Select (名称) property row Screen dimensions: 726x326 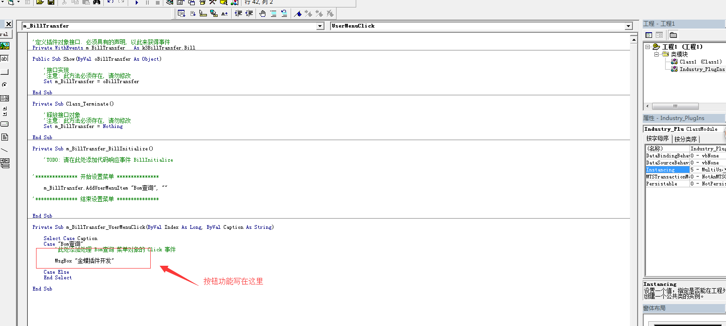coord(685,149)
